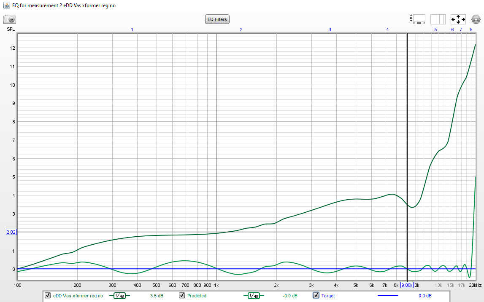Toggle the log frequency axis icon

(x=438, y=19)
